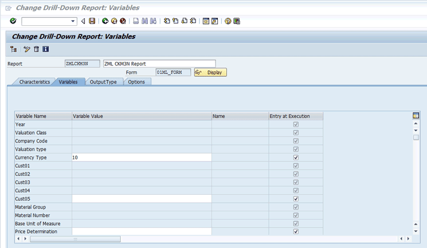Open the Options tab

[136, 82]
